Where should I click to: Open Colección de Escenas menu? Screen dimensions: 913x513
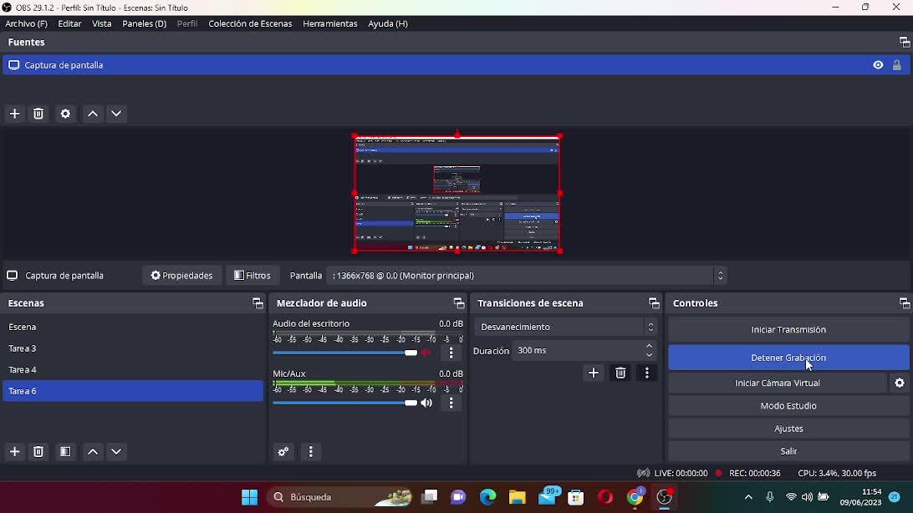pos(250,23)
